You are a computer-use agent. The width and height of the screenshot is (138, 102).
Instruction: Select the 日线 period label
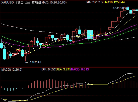(x=27, y=2)
